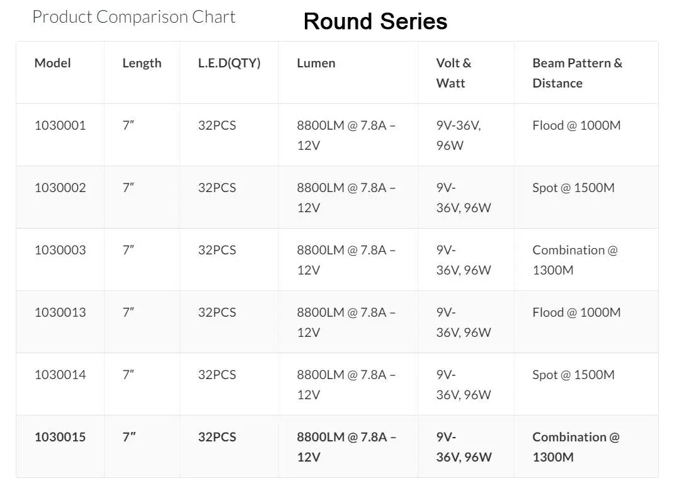Click the 32PCS cell in 1030013 row
679x488 pixels.
click(217, 312)
